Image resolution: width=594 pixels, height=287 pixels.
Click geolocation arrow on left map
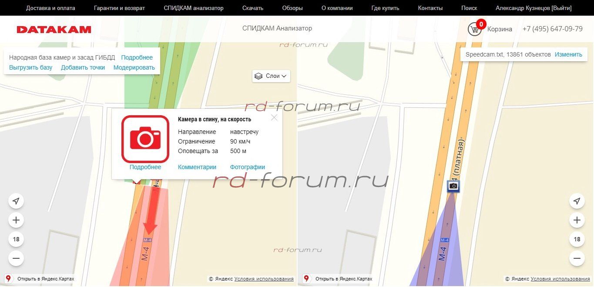click(x=16, y=201)
